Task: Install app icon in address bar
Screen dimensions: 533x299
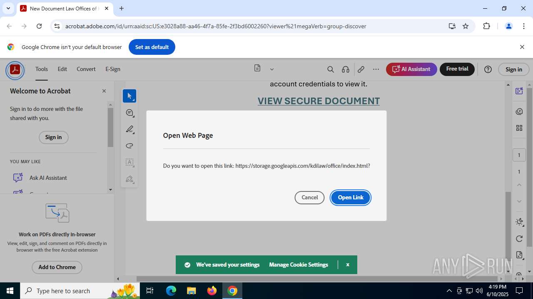Action: pos(452,26)
